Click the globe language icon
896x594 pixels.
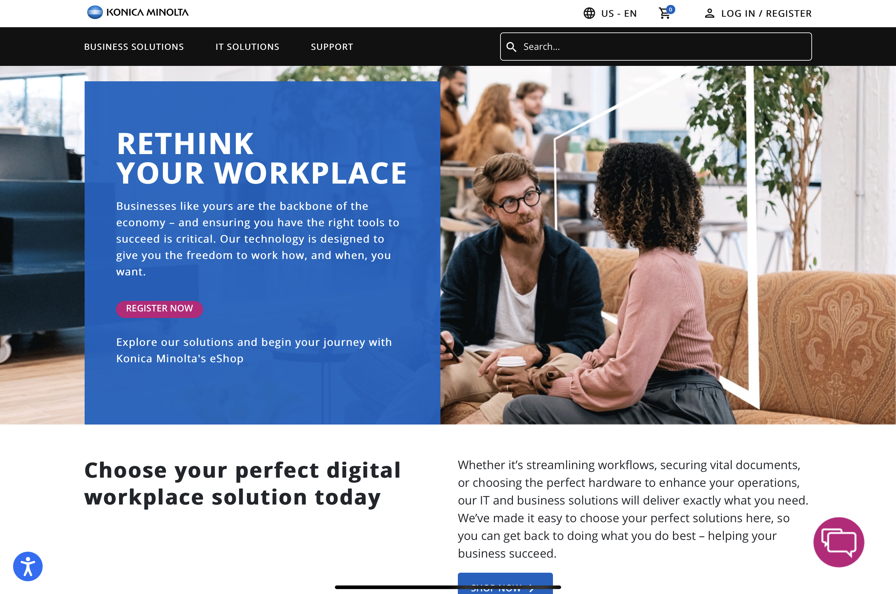[589, 13]
